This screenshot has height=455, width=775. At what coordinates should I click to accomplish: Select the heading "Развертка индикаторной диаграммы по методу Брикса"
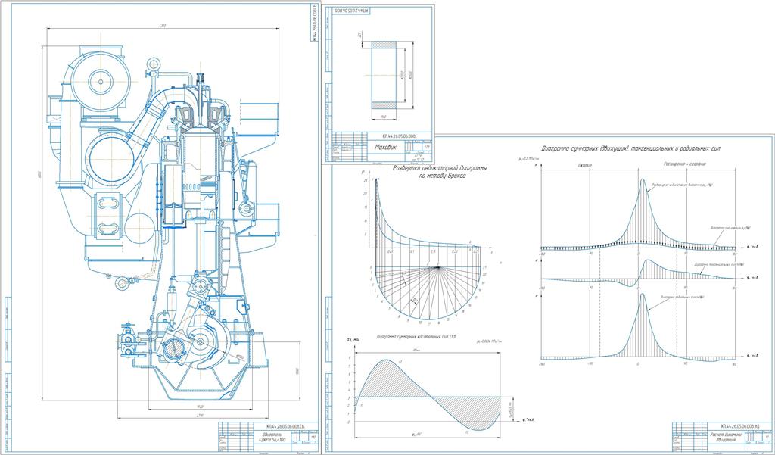[x=440, y=171]
